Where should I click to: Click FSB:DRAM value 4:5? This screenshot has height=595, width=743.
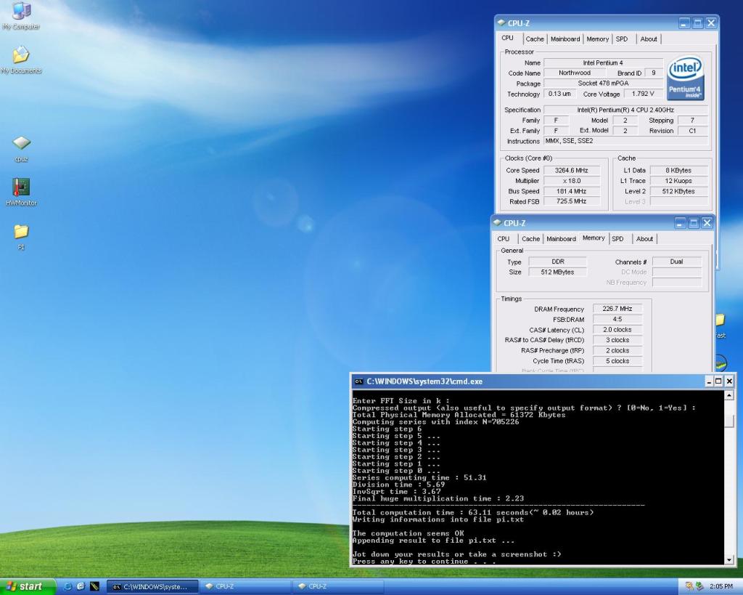click(x=617, y=320)
